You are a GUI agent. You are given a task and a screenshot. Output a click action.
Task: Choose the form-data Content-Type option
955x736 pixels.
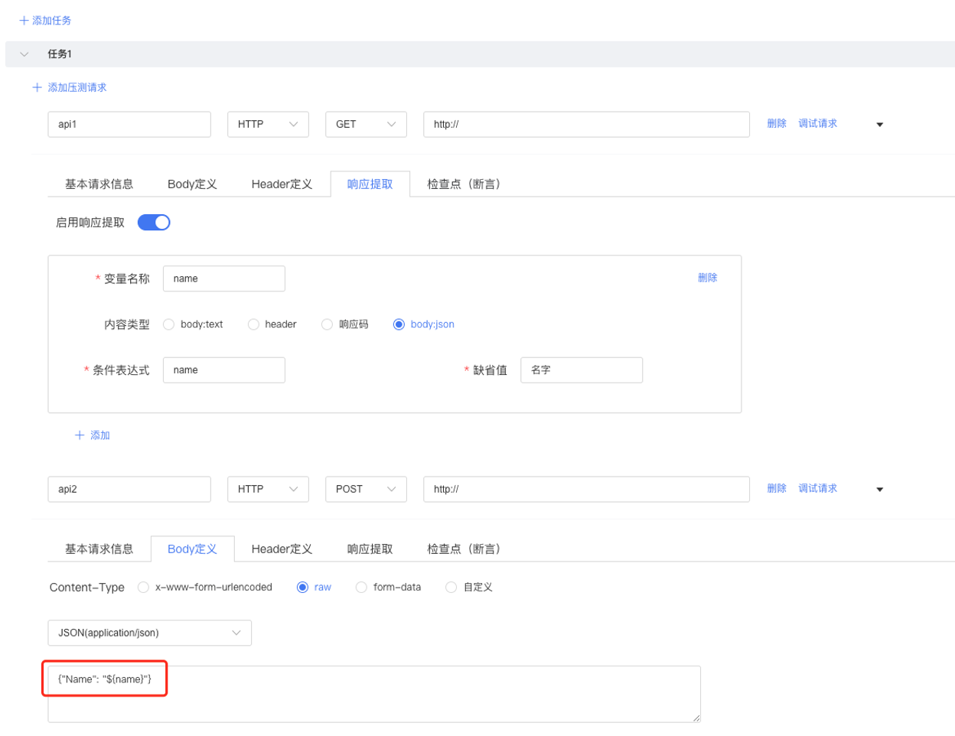(x=361, y=588)
